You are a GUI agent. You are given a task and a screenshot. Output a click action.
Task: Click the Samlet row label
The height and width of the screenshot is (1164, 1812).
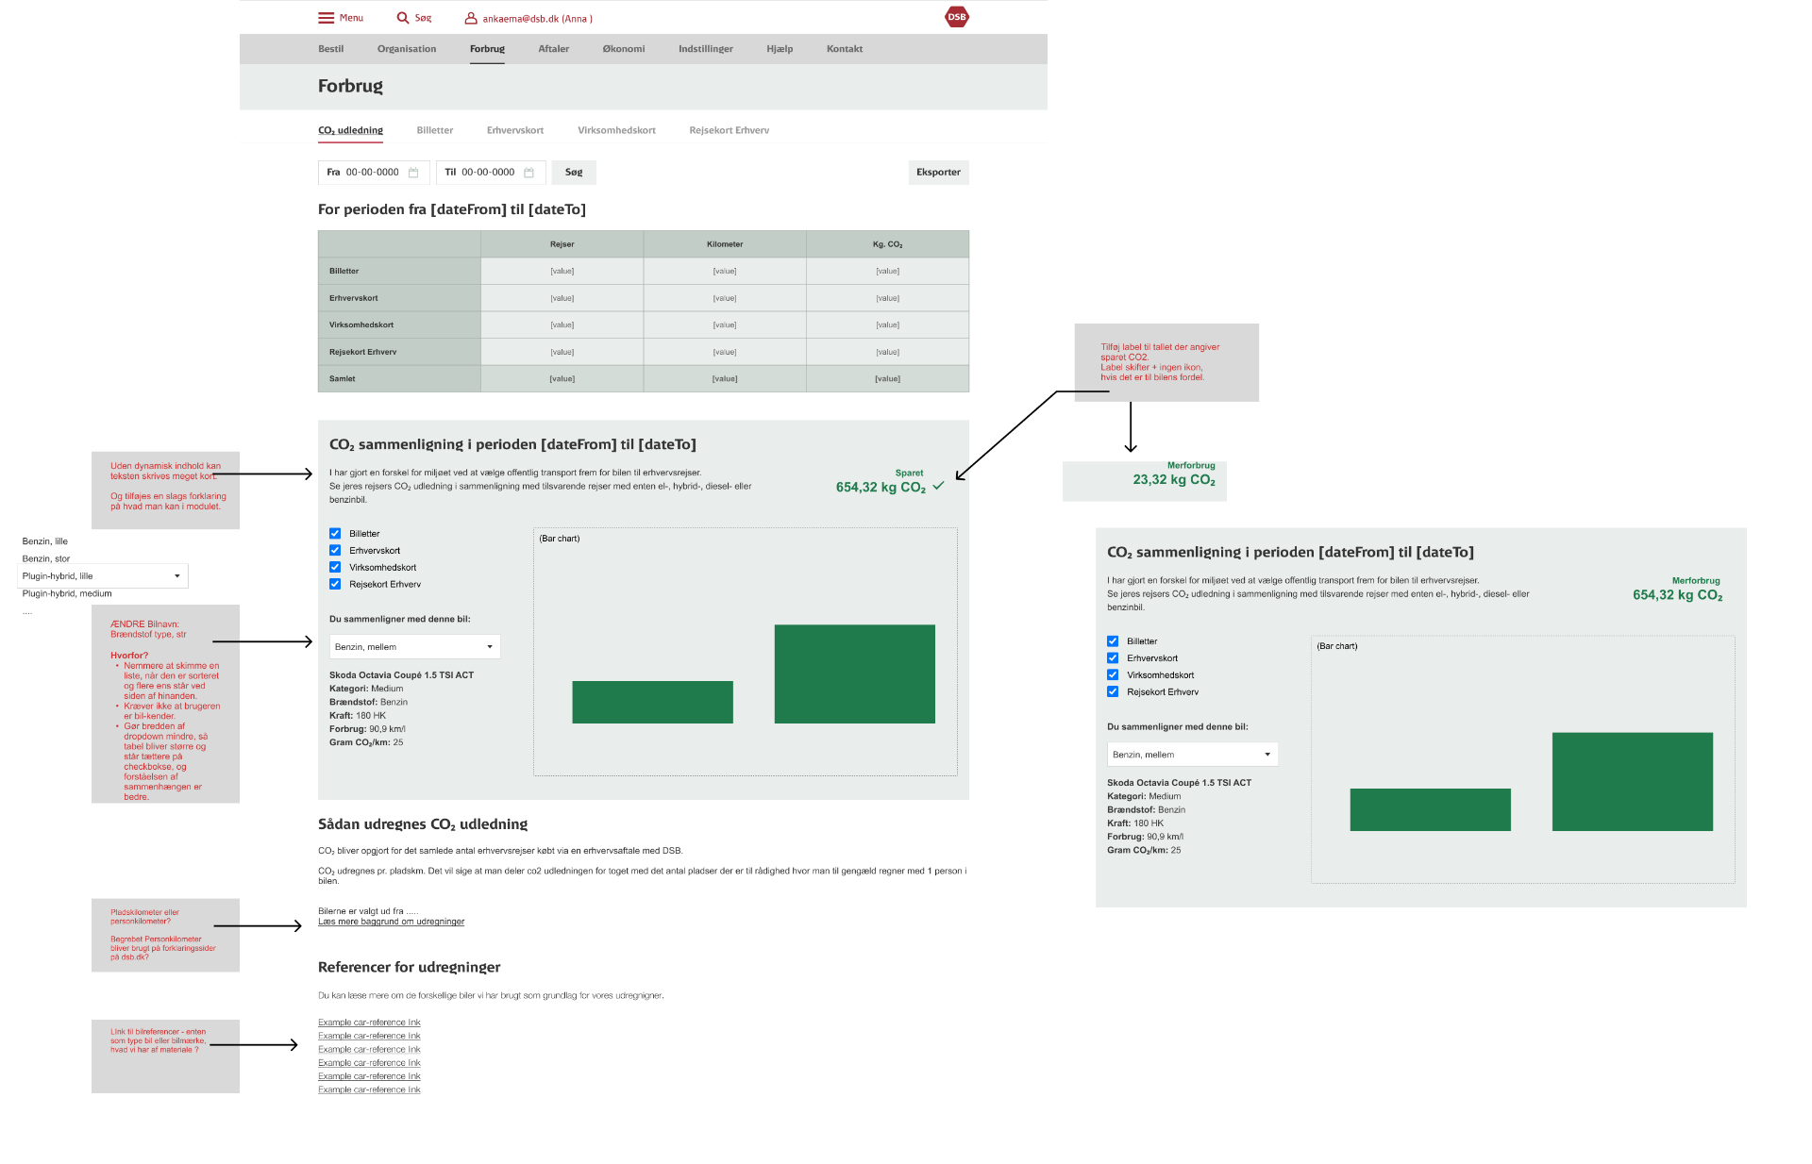point(343,378)
